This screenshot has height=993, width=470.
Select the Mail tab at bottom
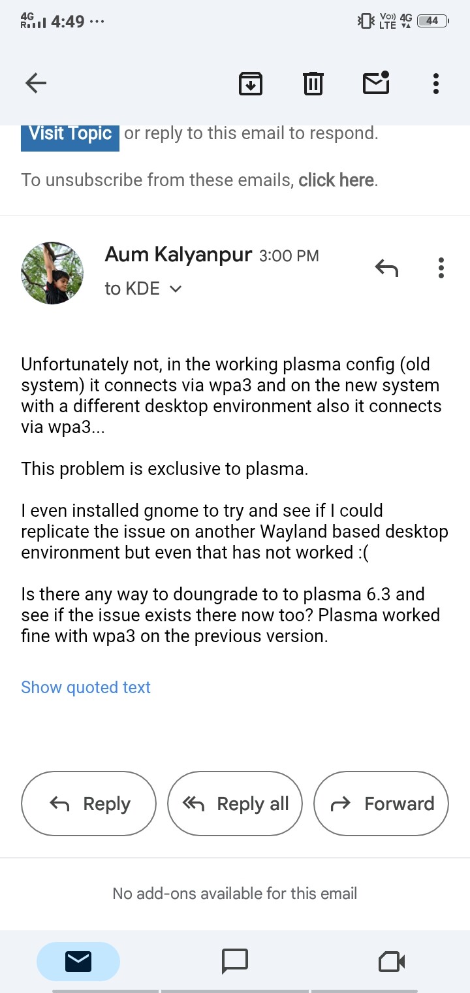pos(78,960)
